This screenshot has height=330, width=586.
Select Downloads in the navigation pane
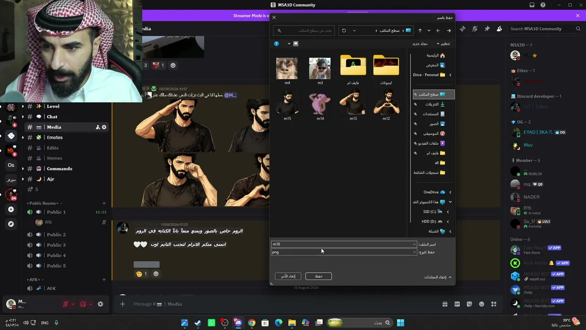click(434, 104)
